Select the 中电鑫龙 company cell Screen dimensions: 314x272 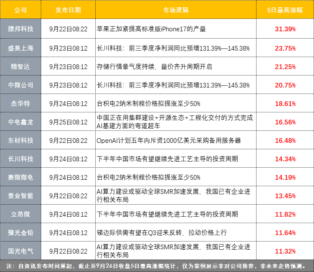click(21, 122)
